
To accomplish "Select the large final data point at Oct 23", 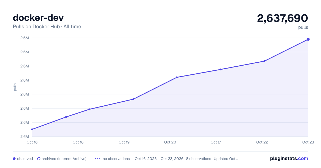I will click(x=308, y=39).
